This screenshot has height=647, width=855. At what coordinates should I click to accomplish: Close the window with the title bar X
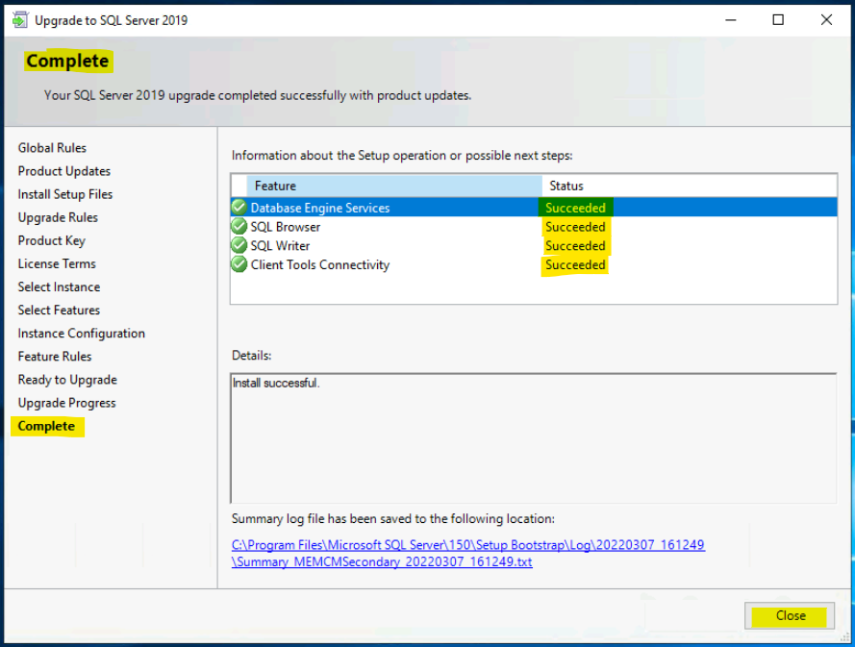(x=826, y=20)
